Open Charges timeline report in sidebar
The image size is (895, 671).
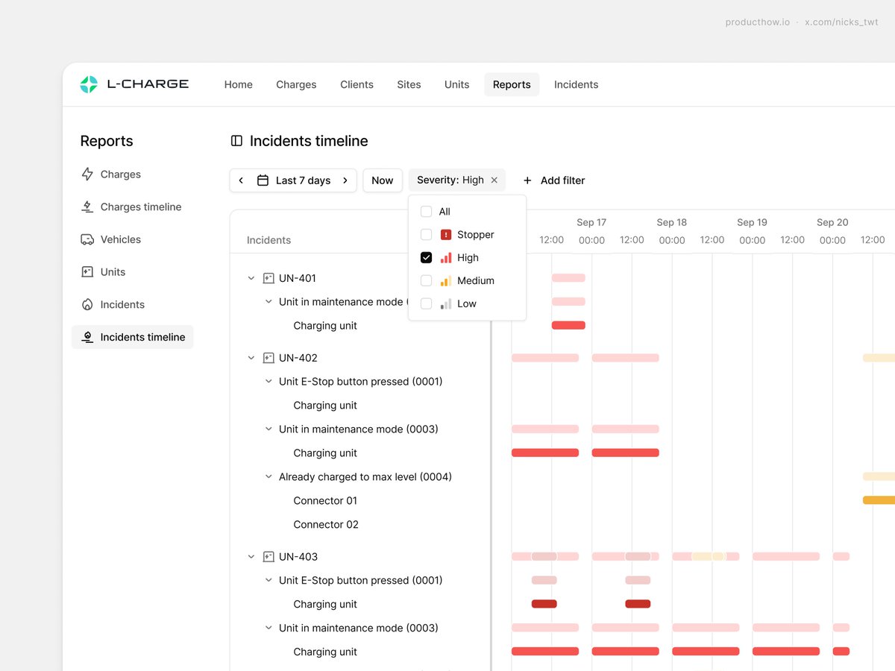tap(132, 207)
